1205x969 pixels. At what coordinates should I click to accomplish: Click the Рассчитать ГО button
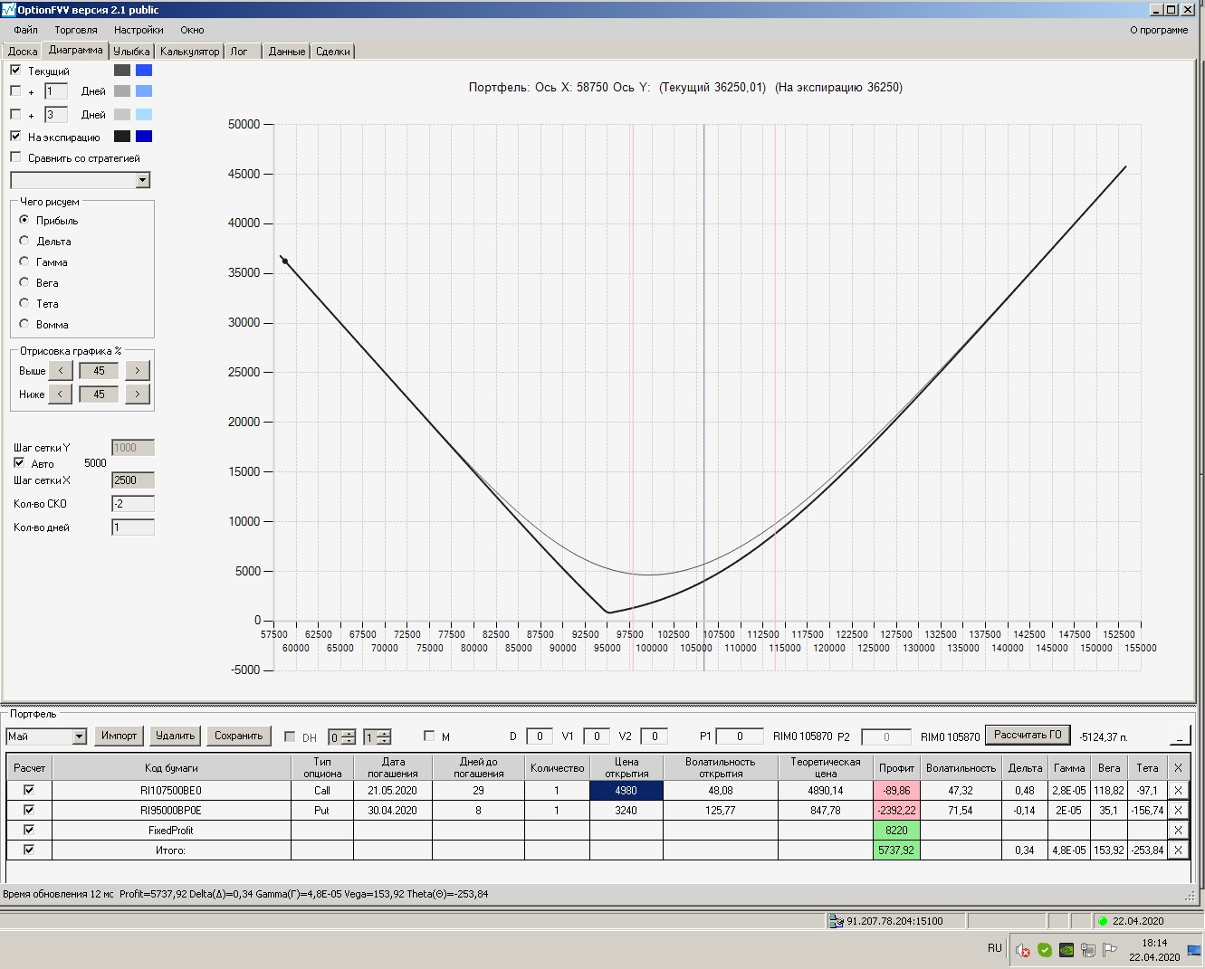coord(1028,735)
